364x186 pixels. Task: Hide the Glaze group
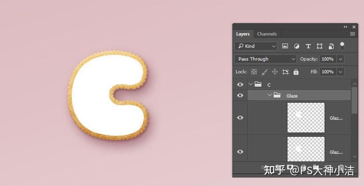[240, 95]
